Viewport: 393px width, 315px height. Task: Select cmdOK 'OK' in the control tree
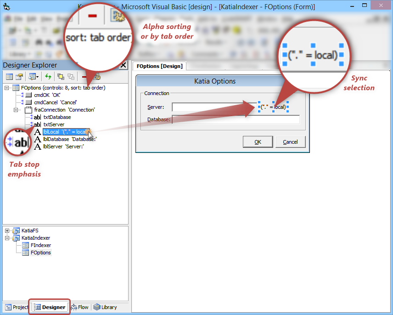tap(47, 95)
